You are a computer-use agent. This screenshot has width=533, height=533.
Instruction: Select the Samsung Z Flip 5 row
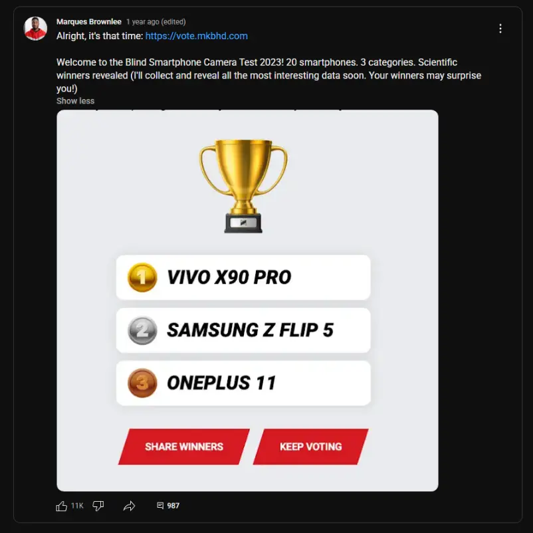pyautogui.click(x=243, y=330)
